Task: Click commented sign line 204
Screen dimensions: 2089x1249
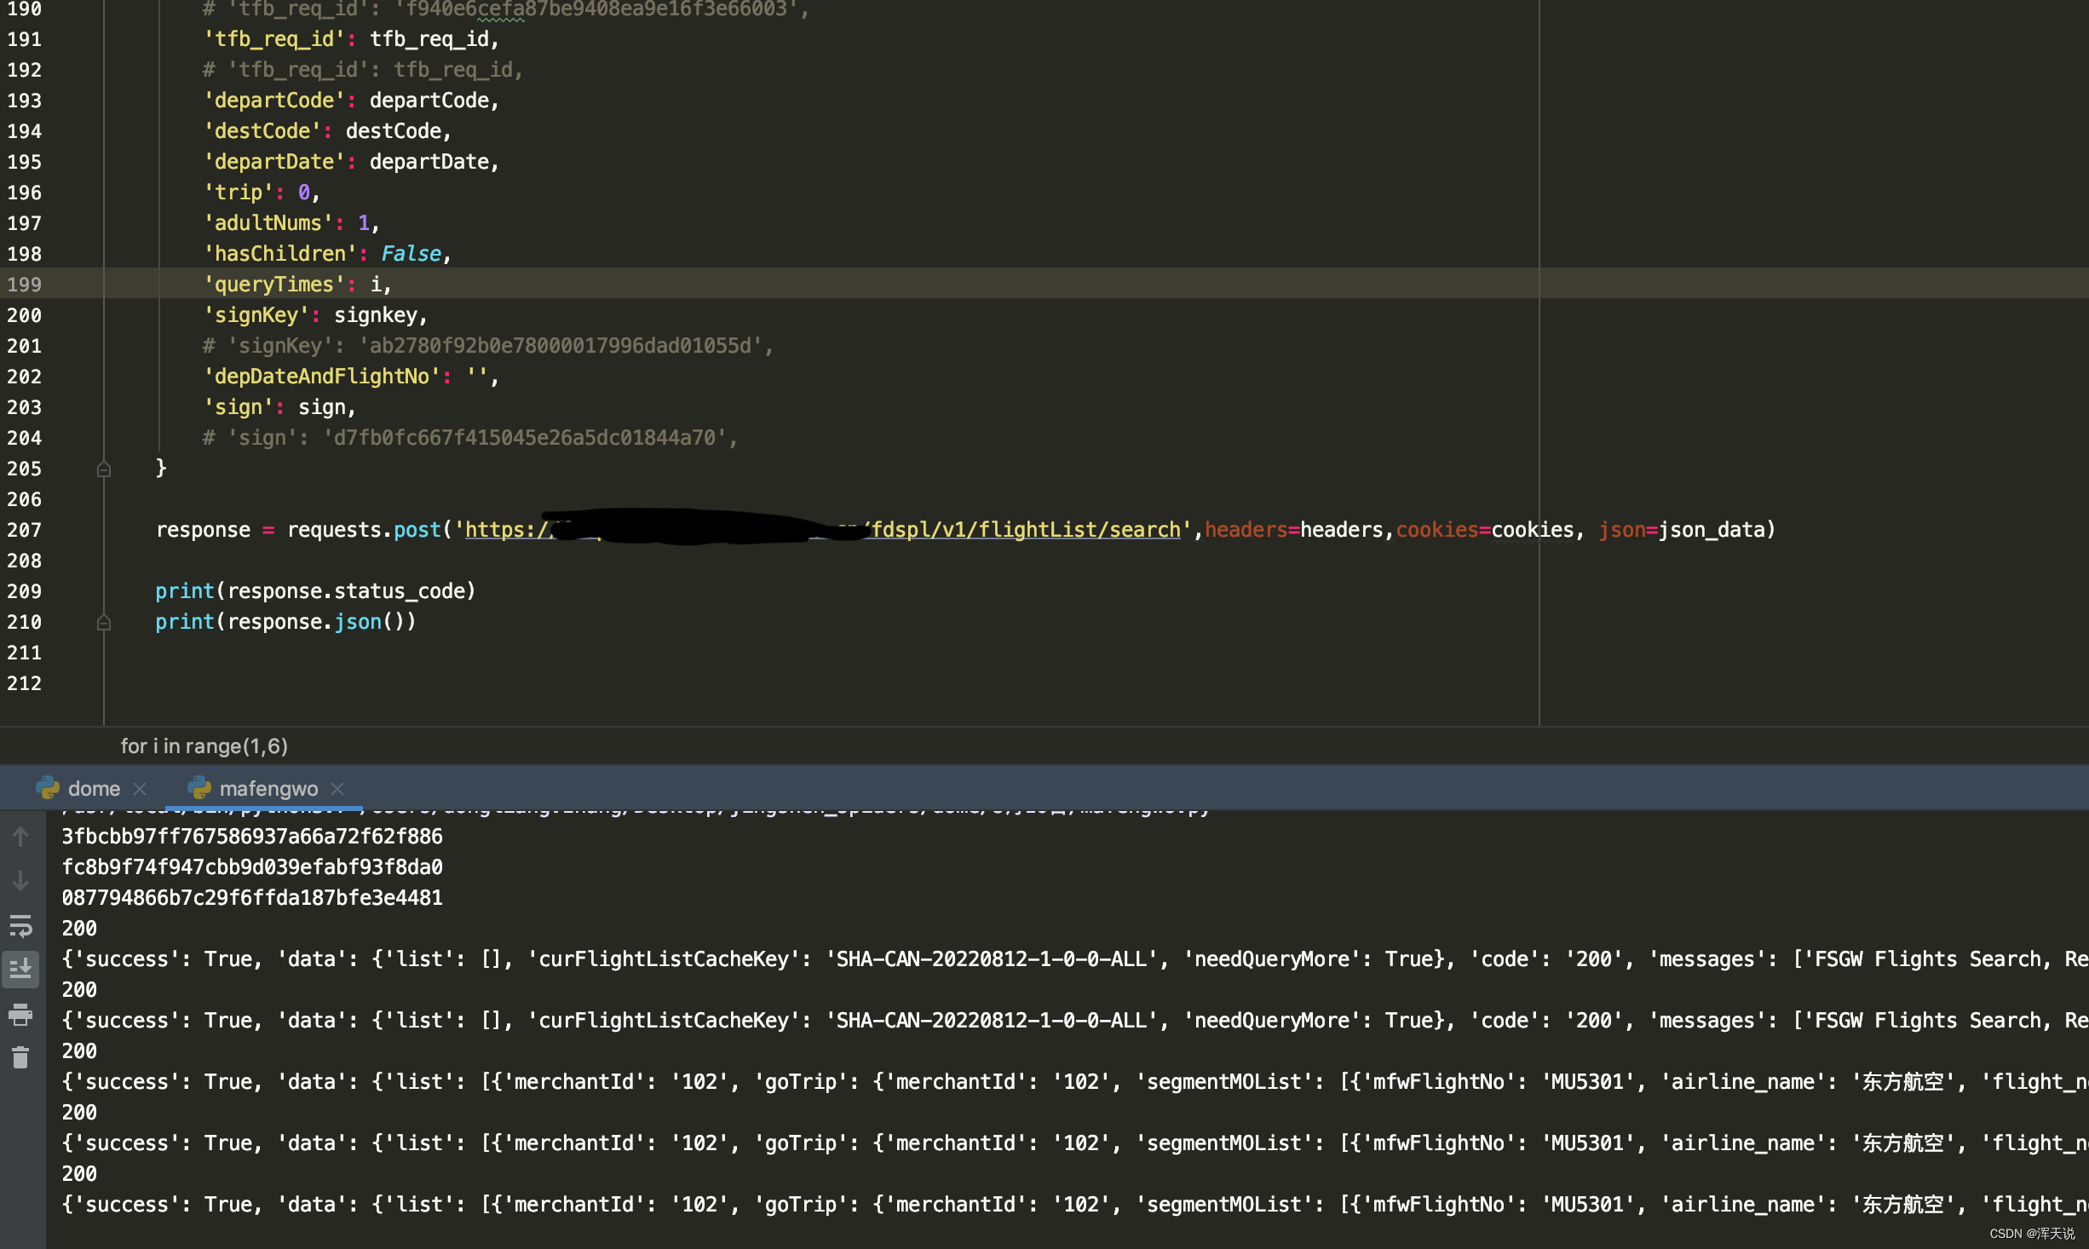Action: [x=469, y=438]
